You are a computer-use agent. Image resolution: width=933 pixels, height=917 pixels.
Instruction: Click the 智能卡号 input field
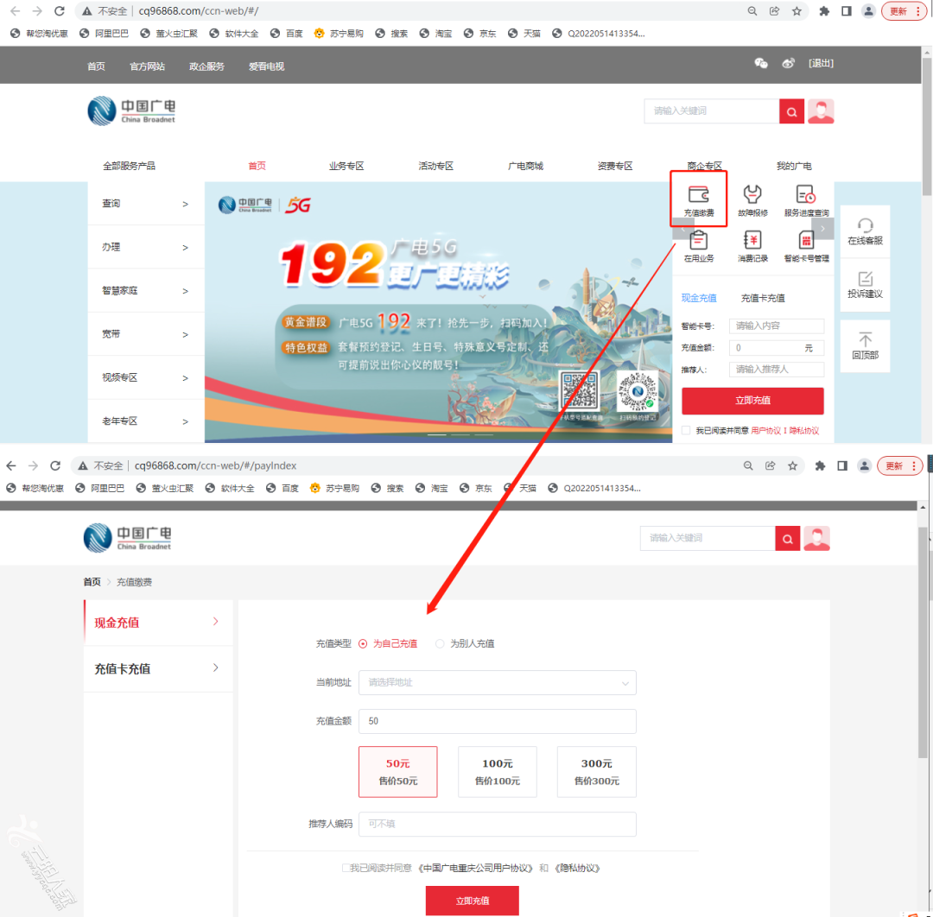click(x=777, y=326)
